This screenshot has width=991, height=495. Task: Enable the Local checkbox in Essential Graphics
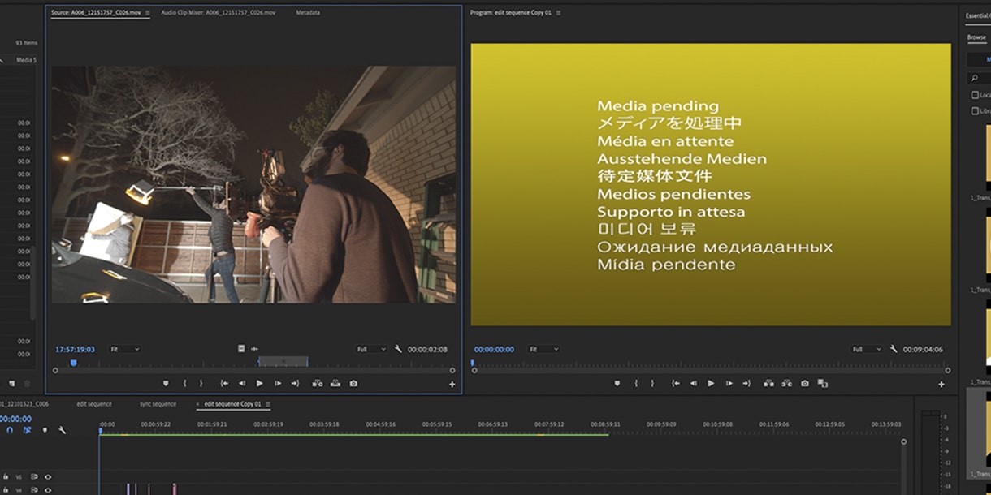975,95
